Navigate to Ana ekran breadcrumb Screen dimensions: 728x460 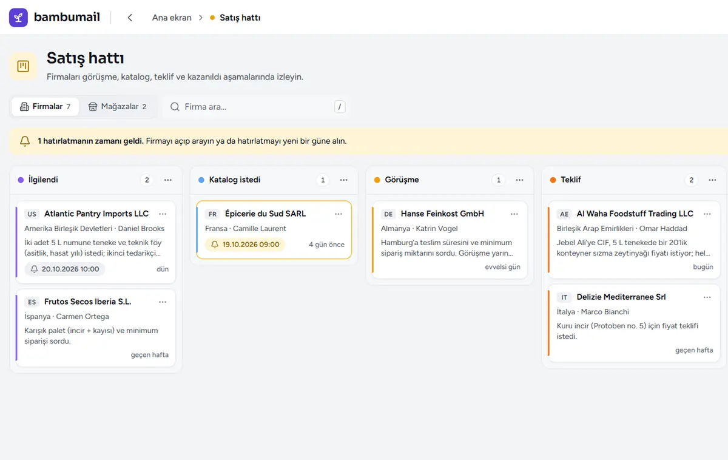click(x=172, y=18)
